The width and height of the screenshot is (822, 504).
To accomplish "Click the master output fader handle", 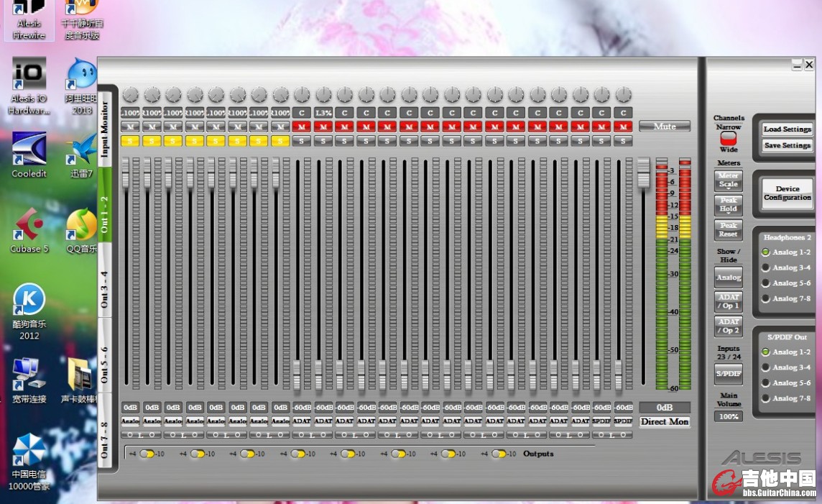I will 643,173.
